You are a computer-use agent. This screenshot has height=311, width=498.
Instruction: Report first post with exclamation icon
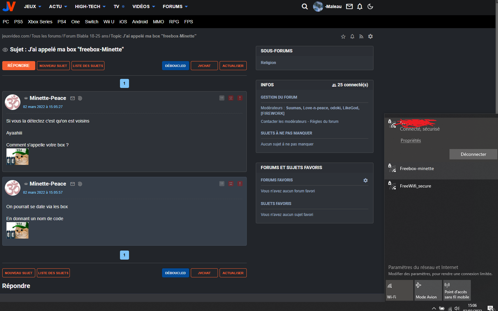click(x=240, y=98)
